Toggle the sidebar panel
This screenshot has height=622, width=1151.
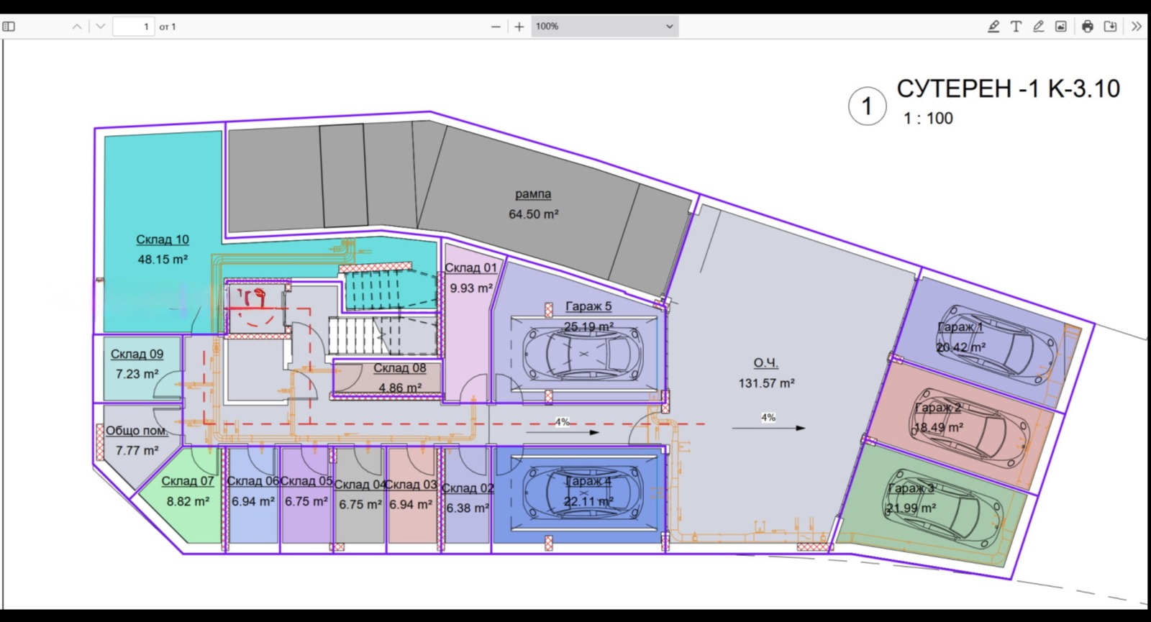9,27
